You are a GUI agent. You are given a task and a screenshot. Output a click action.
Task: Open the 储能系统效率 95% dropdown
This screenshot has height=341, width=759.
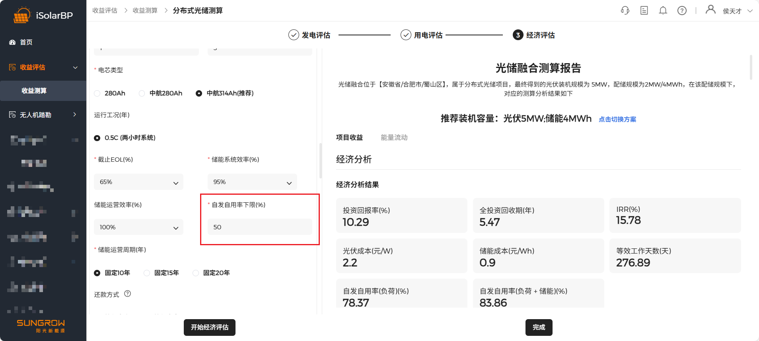252,182
